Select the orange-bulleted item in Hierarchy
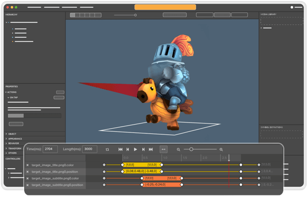The width and height of the screenshot is (307, 197). click(x=24, y=41)
